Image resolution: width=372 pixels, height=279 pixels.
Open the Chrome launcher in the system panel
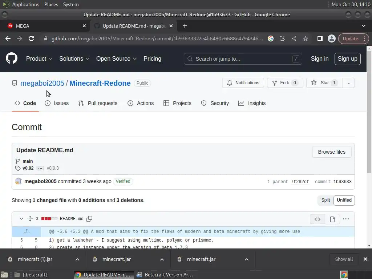pos(344,275)
